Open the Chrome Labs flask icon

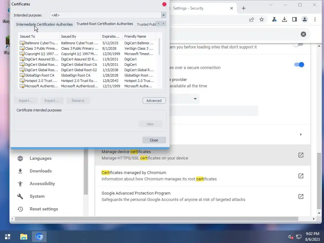point(274,20)
